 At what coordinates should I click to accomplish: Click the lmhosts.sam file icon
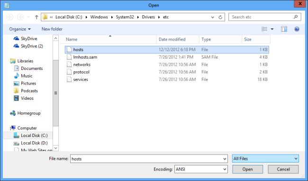(x=69, y=57)
